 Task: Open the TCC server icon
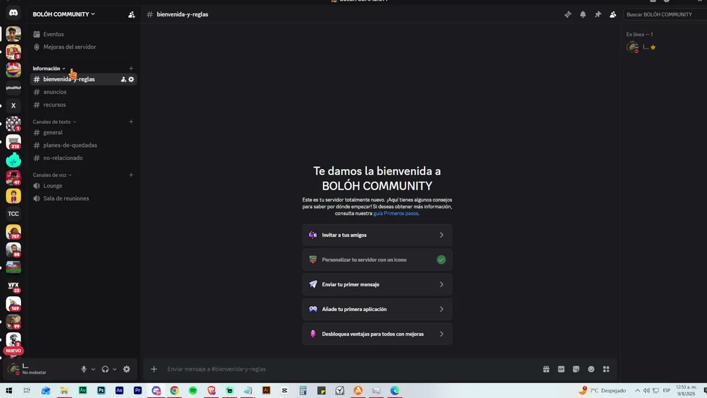point(13,214)
